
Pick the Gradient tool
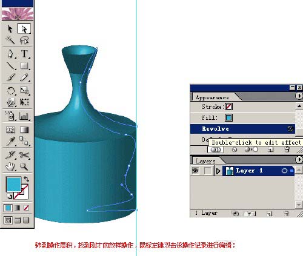(x=24, y=130)
